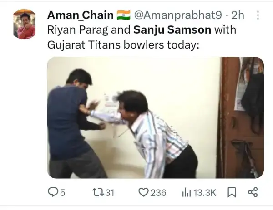The height and width of the screenshot is (210, 273).
Task: Click the India flag emoji beside the name
Action: (x=123, y=15)
